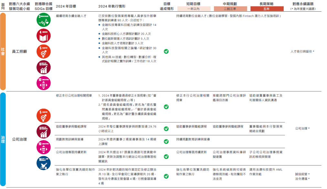The height and width of the screenshot is (189, 327).
Task: Click SDG 8 growth icon in 公司治理 section
Action: pyautogui.click(x=44, y=131)
